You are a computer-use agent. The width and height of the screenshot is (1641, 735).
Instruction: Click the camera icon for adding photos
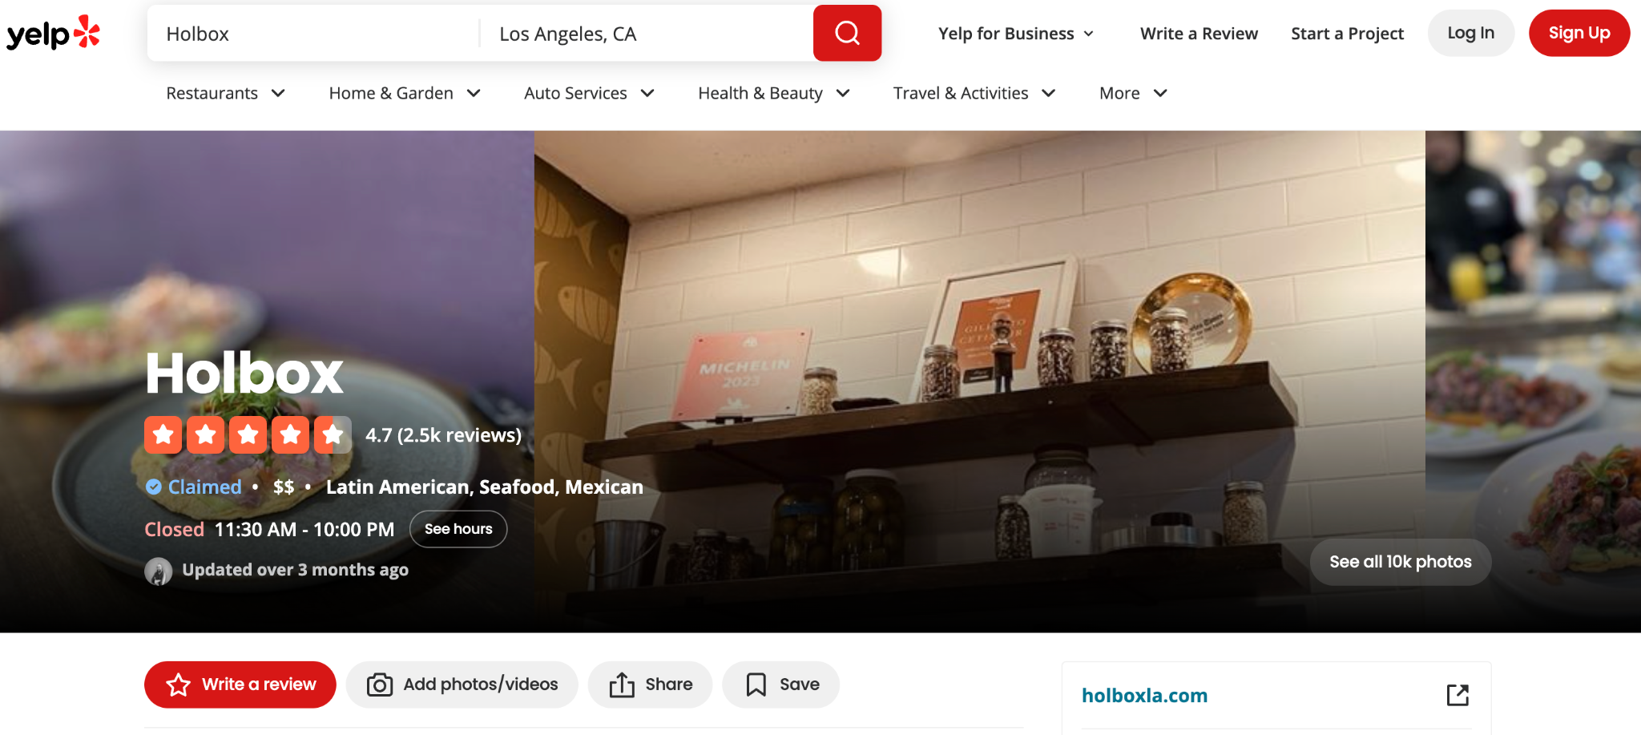(x=380, y=685)
